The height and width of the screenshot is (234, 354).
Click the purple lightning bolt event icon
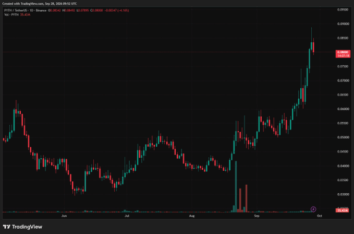(313, 209)
